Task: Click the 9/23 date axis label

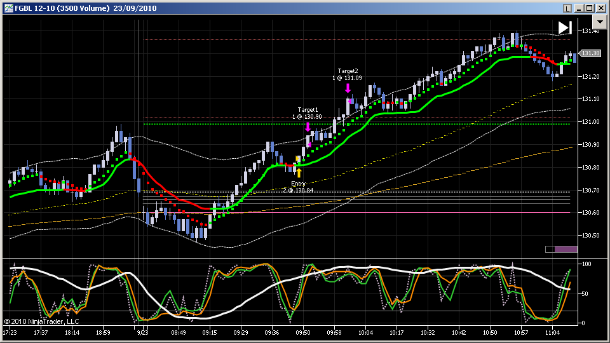Action: (143, 332)
